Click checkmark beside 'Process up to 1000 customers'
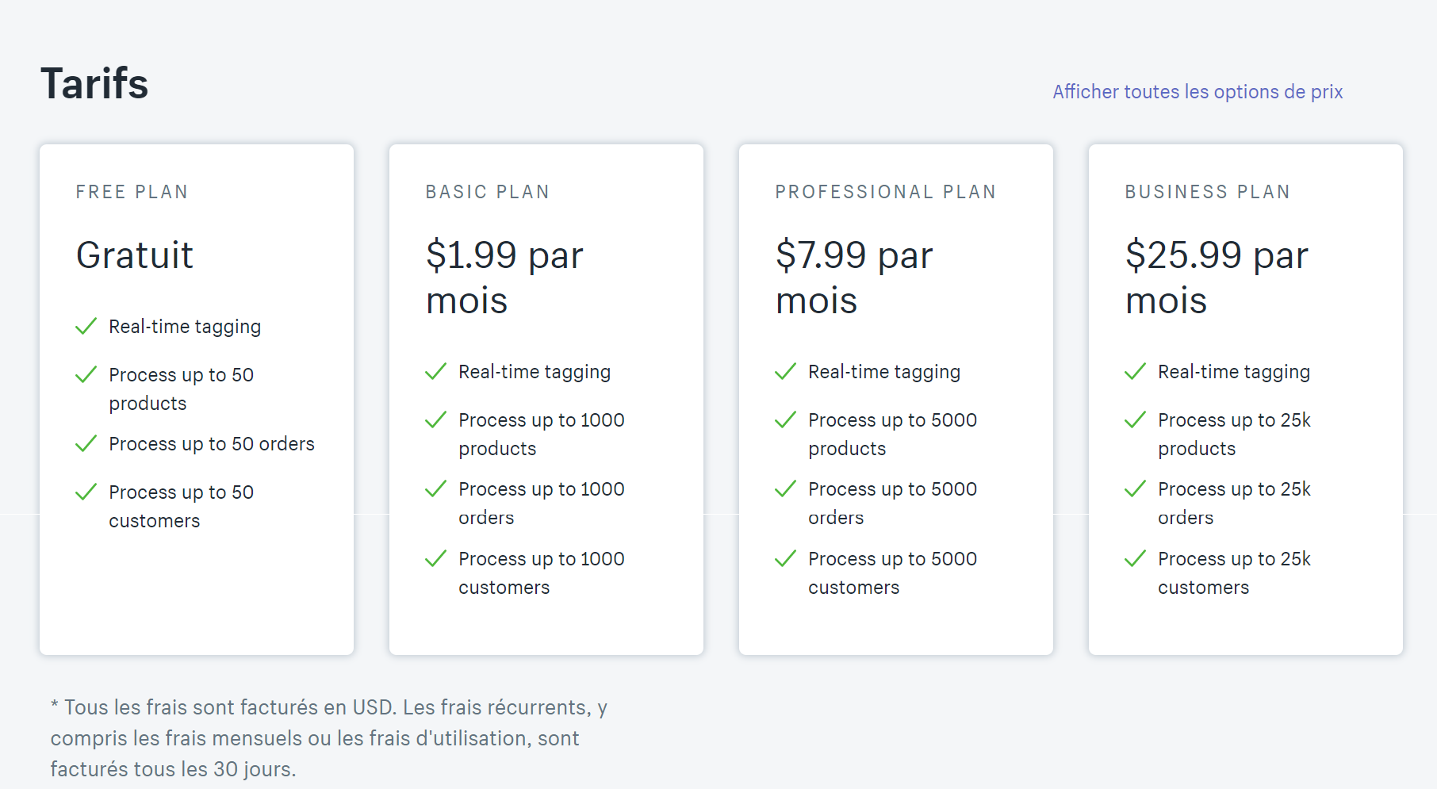Screen dimensions: 1437x789 pos(435,559)
